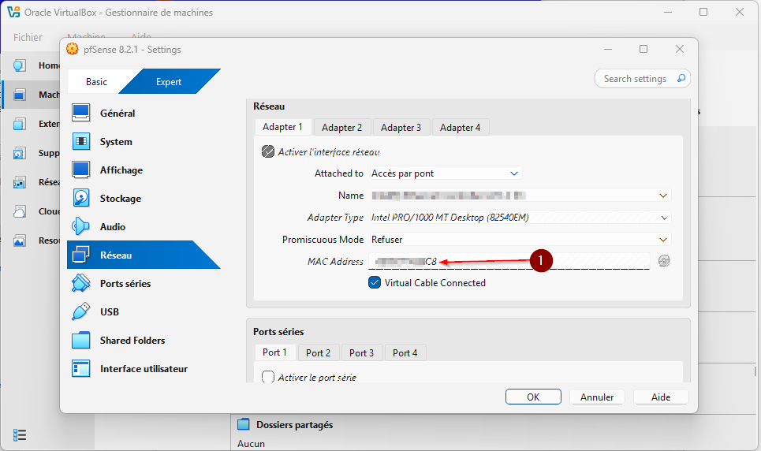Expand the Promiscuous Mode dropdown
Screen dimensions: 761x451
[520, 240]
